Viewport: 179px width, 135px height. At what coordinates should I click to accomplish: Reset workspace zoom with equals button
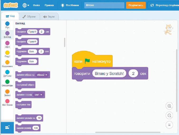tap(169, 125)
